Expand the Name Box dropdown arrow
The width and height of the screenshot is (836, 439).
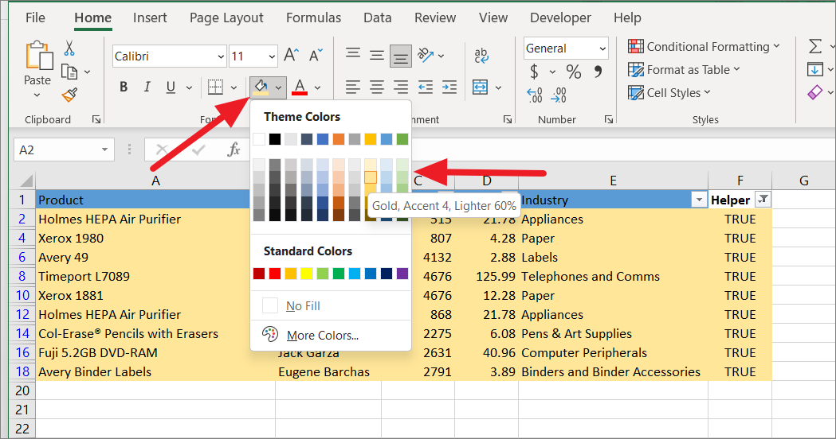tap(104, 150)
